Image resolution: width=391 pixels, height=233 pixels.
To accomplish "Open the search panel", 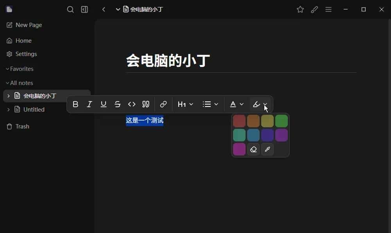I will pyautogui.click(x=70, y=9).
